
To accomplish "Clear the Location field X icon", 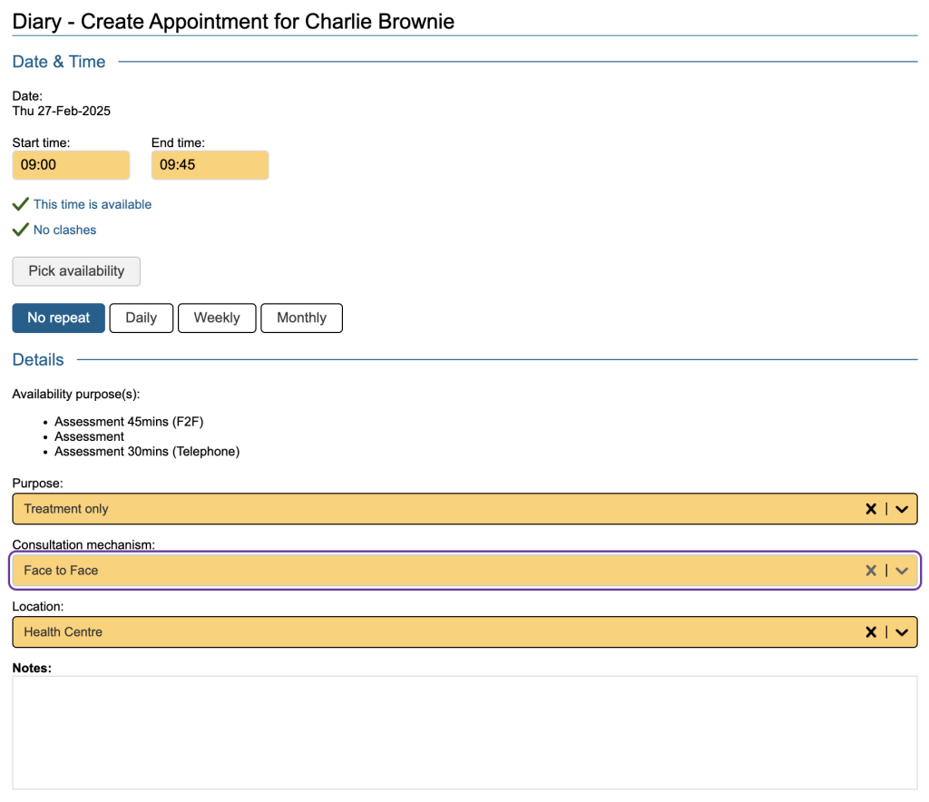I will tap(871, 632).
